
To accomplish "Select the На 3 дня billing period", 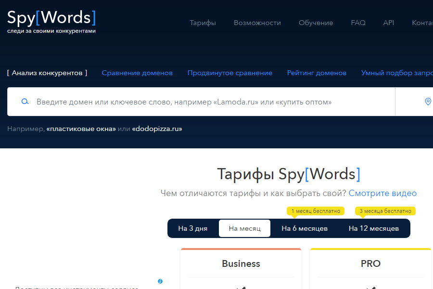I will coord(192,228).
